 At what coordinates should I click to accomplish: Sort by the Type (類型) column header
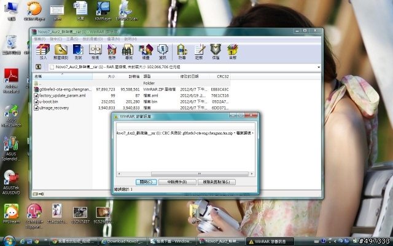(x=160, y=76)
